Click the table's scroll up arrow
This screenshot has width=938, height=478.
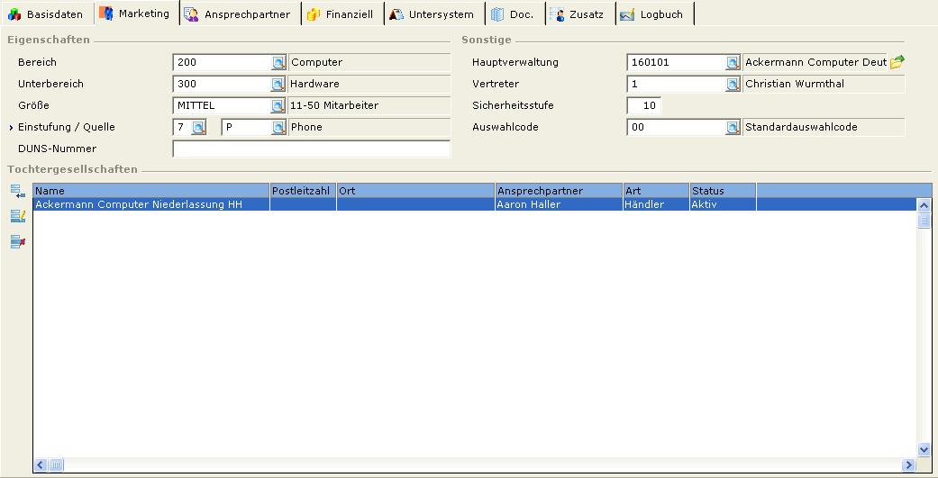point(924,205)
